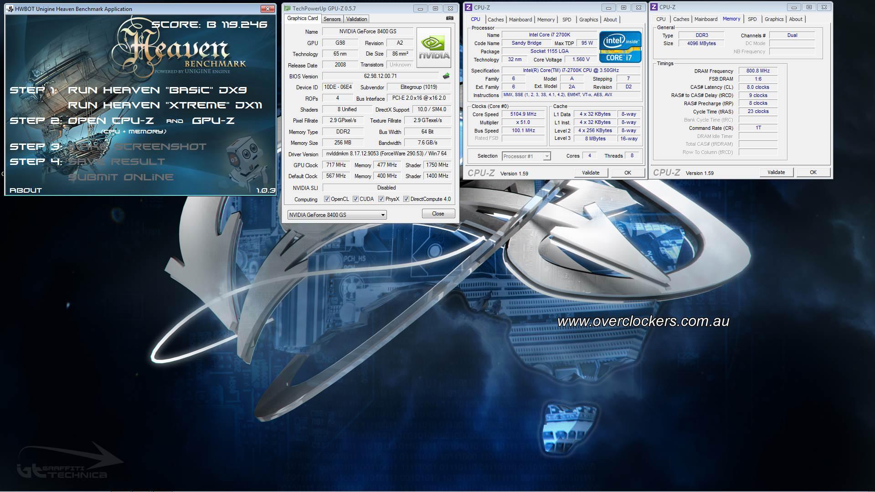Click the DRAM Frequency value 800.8 MHz
Viewport: 875px width, 492px height.
pos(758,71)
